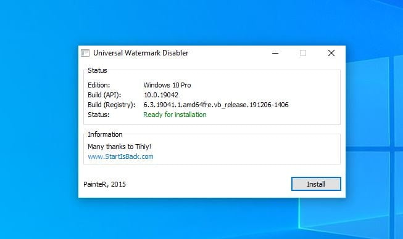The image size is (403, 239).
Task: Click the Install button
Action: (x=316, y=184)
